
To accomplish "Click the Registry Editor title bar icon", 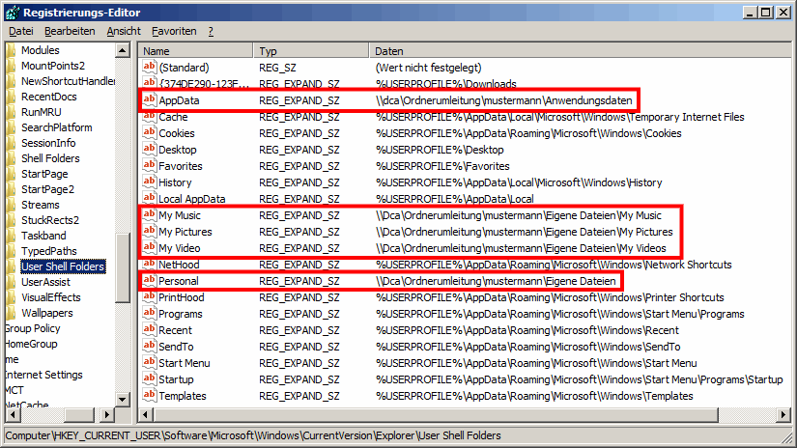I will click(x=12, y=12).
